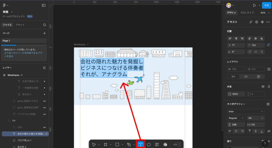Choose the Frame tool in toolbar

[x=106, y=144]
